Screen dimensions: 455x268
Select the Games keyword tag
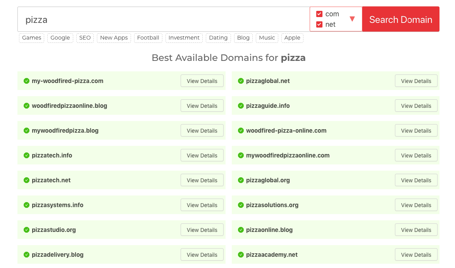click(31, 38)
